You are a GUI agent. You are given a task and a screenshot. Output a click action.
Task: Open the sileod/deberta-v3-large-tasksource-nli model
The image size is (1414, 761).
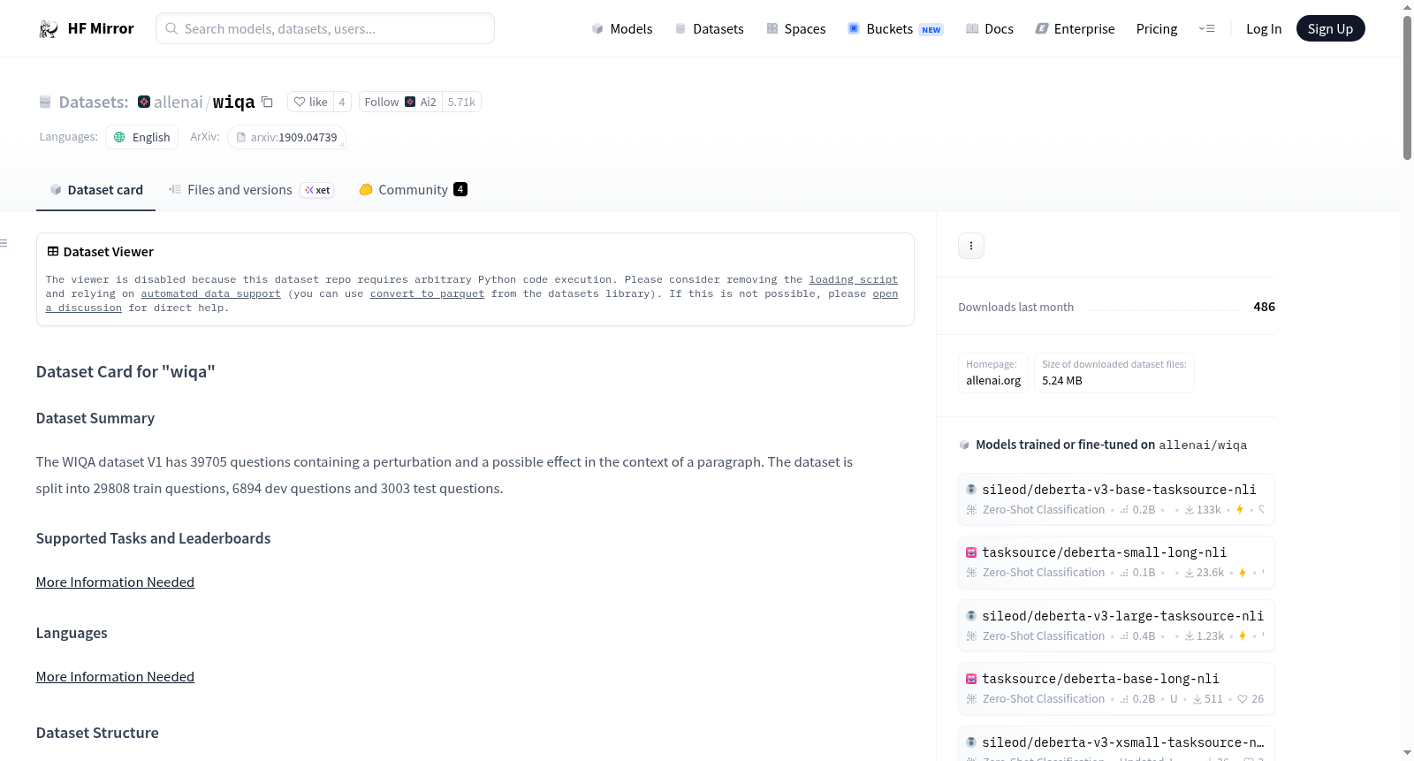tap(1116, 626)
